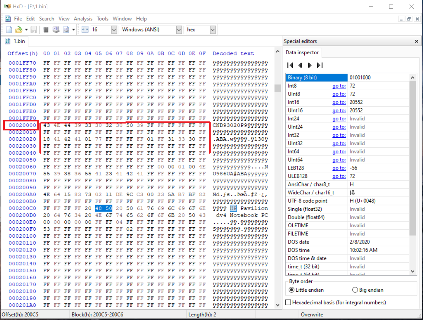Click the Open file folder icon
The image size is (423, 320).
coord(19,30)
